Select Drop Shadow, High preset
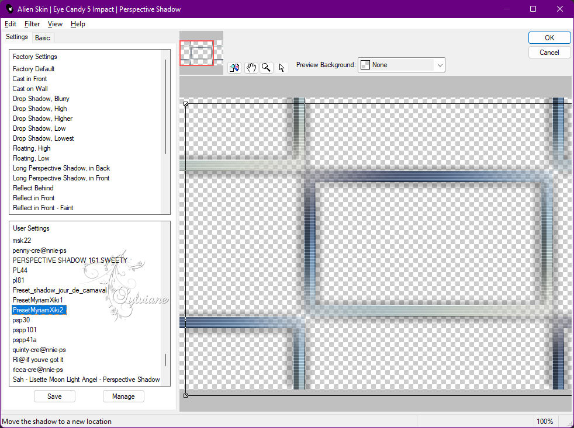 (x=40, y=108)
